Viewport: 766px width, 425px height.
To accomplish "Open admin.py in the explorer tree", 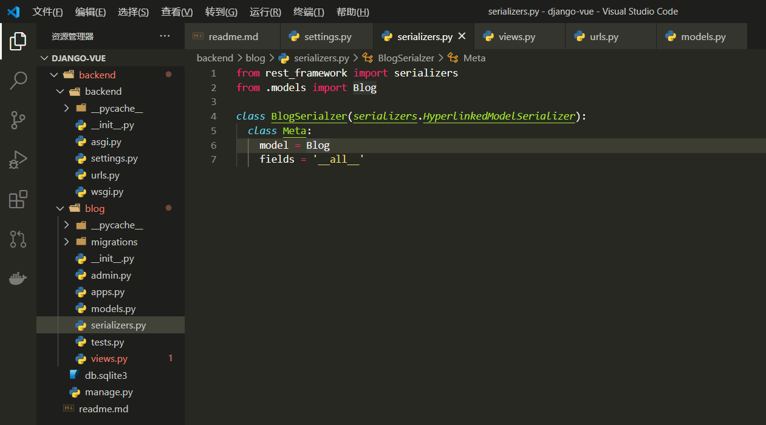I will coord(111,275).
